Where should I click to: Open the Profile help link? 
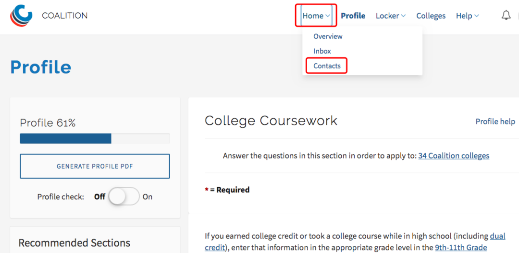495,121
